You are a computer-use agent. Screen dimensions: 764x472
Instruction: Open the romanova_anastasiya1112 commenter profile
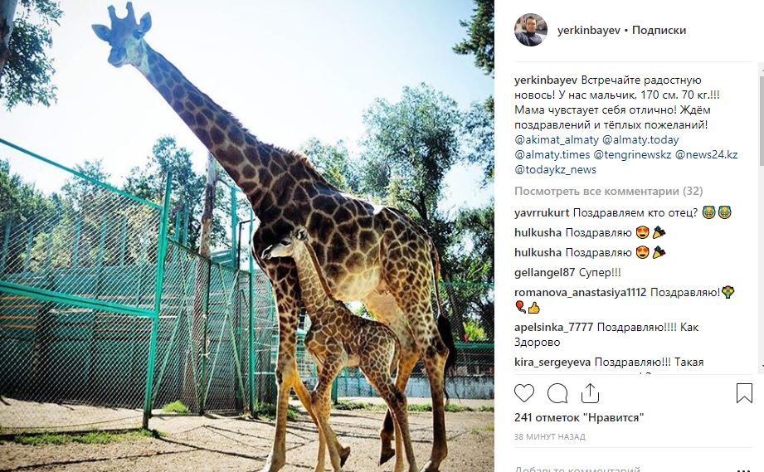(581, 293)
